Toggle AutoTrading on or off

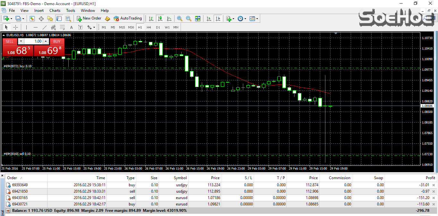click(x=127, y=19)
